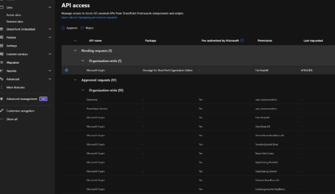Image resolution: width=335 pixels, height=194 pixels.
Task: Click the PRO badge next to Advanced management
Action: (44, 99)
